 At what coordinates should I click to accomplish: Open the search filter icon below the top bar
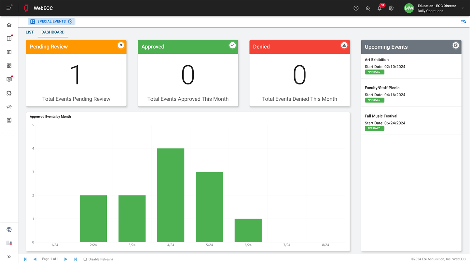(463, 21)
